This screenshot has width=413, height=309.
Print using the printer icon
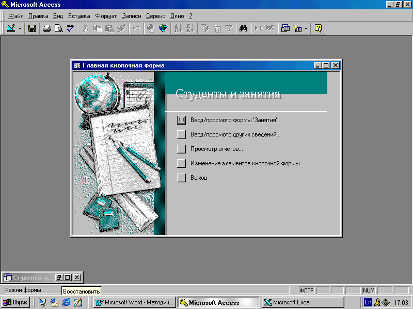[47, 28]
